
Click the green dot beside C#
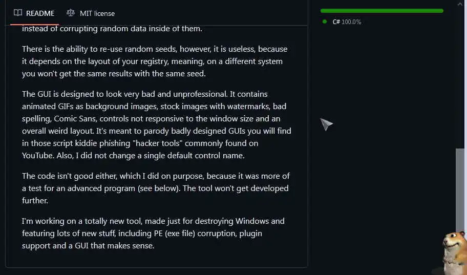click(x=325, y=22)
